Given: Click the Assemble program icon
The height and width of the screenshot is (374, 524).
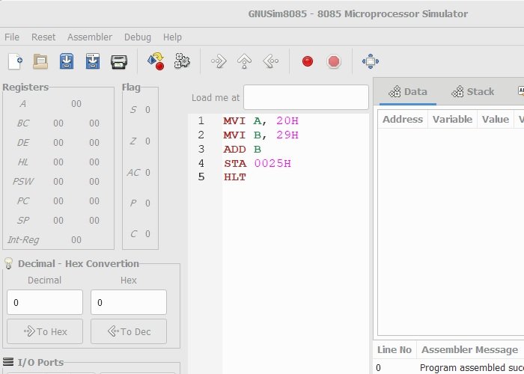Looking at the screenshot, I should (x=156, y=61).
